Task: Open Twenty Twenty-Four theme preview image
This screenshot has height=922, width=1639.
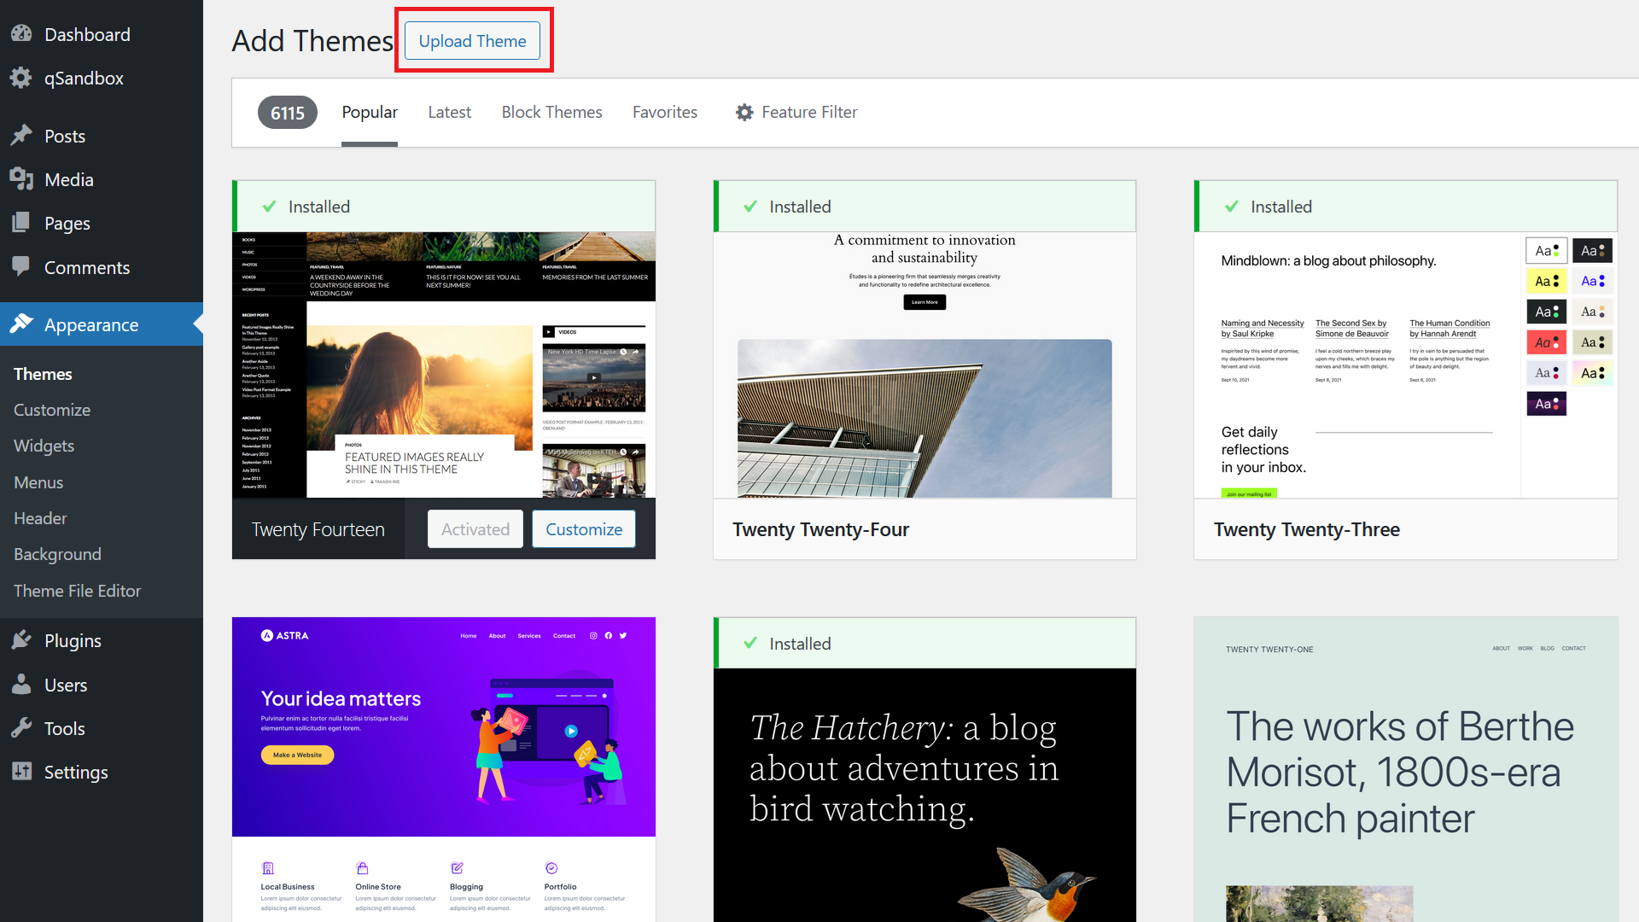Action: pos(924,365)
